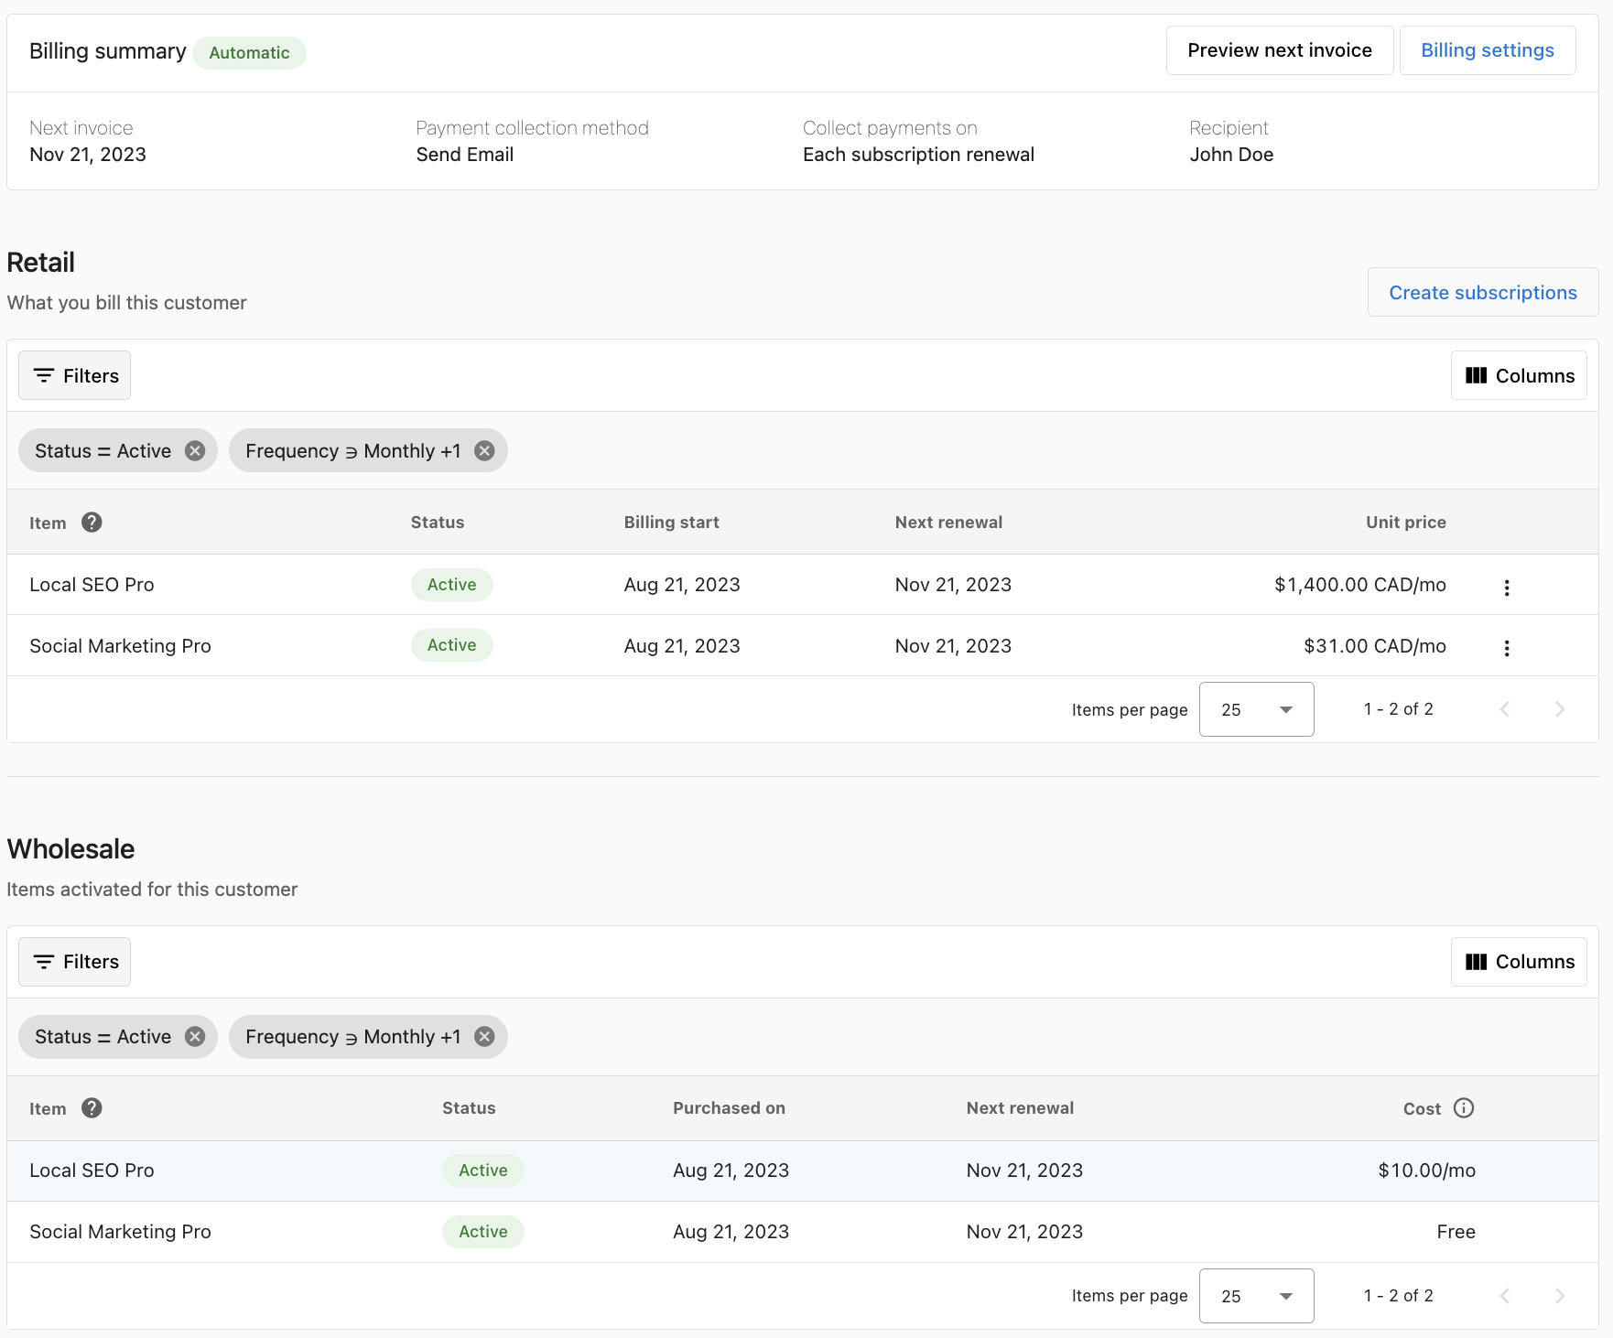Click Unit price column header
The height and width of the screenshot is (1338, 1613).
point(1405,523)
